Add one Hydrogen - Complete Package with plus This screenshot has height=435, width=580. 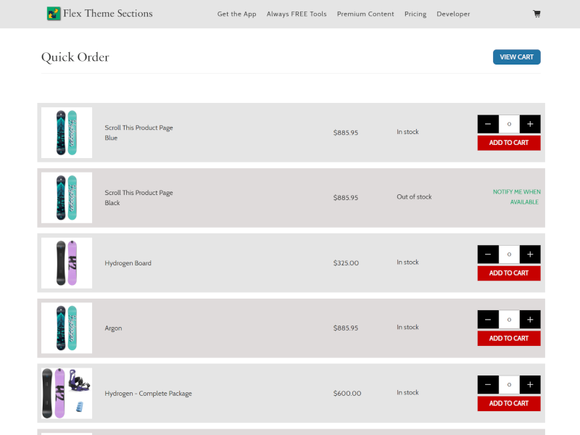(x=530, y=385)
